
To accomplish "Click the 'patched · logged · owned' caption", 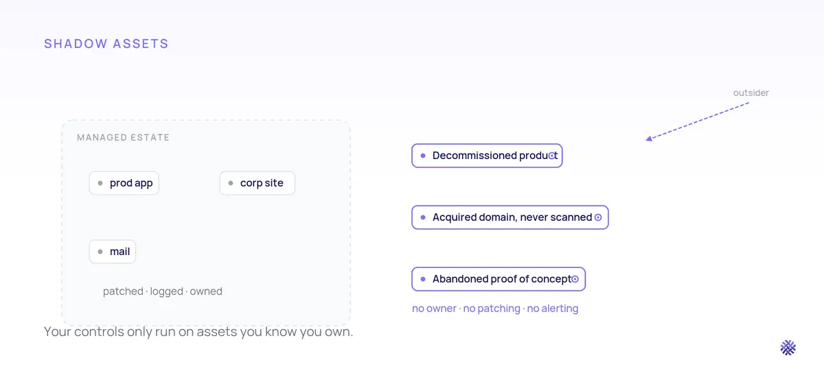I will (x=163, y=291).
